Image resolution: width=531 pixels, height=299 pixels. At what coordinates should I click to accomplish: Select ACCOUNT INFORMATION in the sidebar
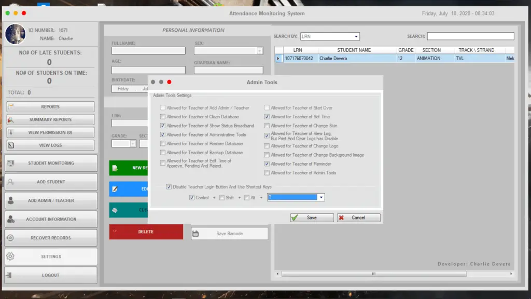pos(50,219)
